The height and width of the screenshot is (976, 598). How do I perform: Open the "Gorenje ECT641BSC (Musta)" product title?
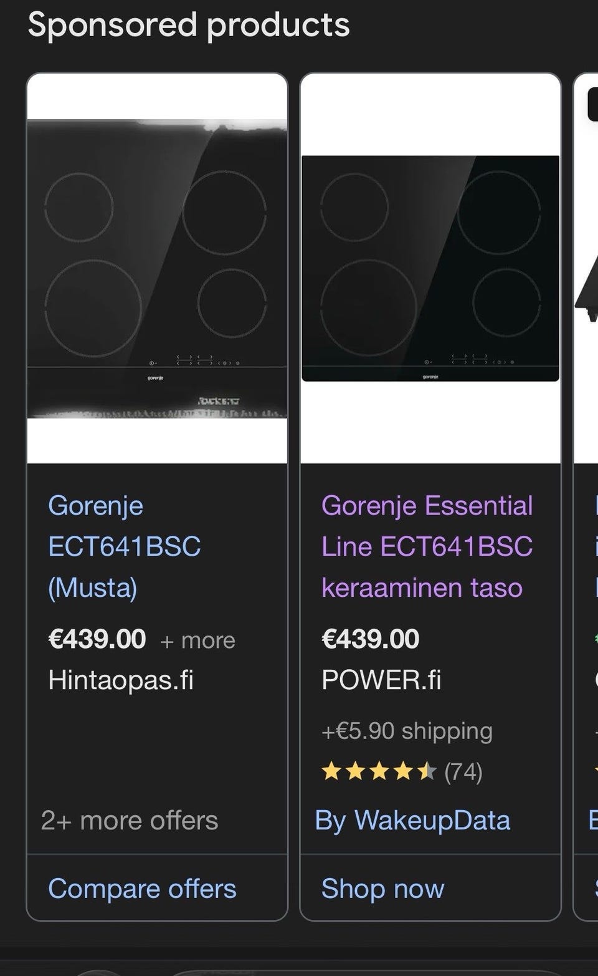[125, 546]
